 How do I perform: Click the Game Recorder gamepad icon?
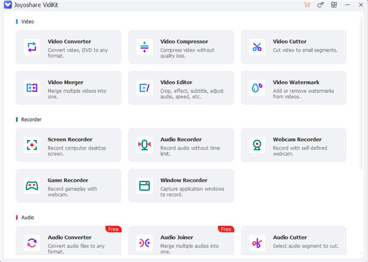coord(31,185)
